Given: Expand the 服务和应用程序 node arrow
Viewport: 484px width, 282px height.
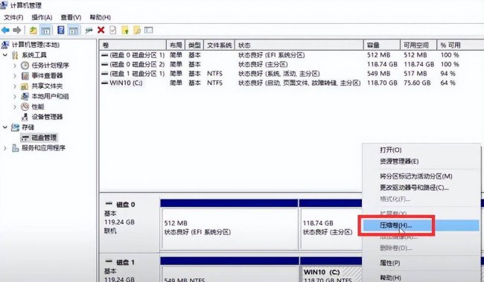Looking at the screenshot, I should 5,148.
